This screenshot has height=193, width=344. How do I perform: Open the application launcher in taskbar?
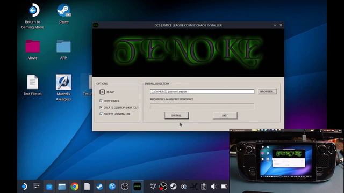coord(24,187)
